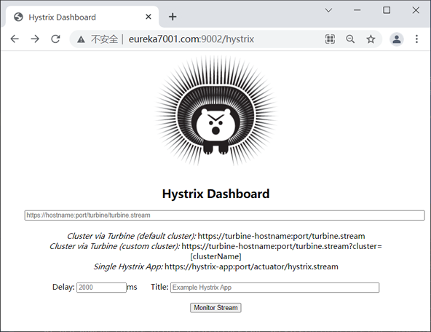Image resolution: width=431 pixels, height=332 pixels.
Task: Bookmark this page with the star icon
Action: (371, 39)
